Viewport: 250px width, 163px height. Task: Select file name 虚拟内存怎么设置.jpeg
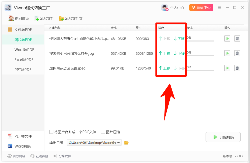[x=67, y=68]
